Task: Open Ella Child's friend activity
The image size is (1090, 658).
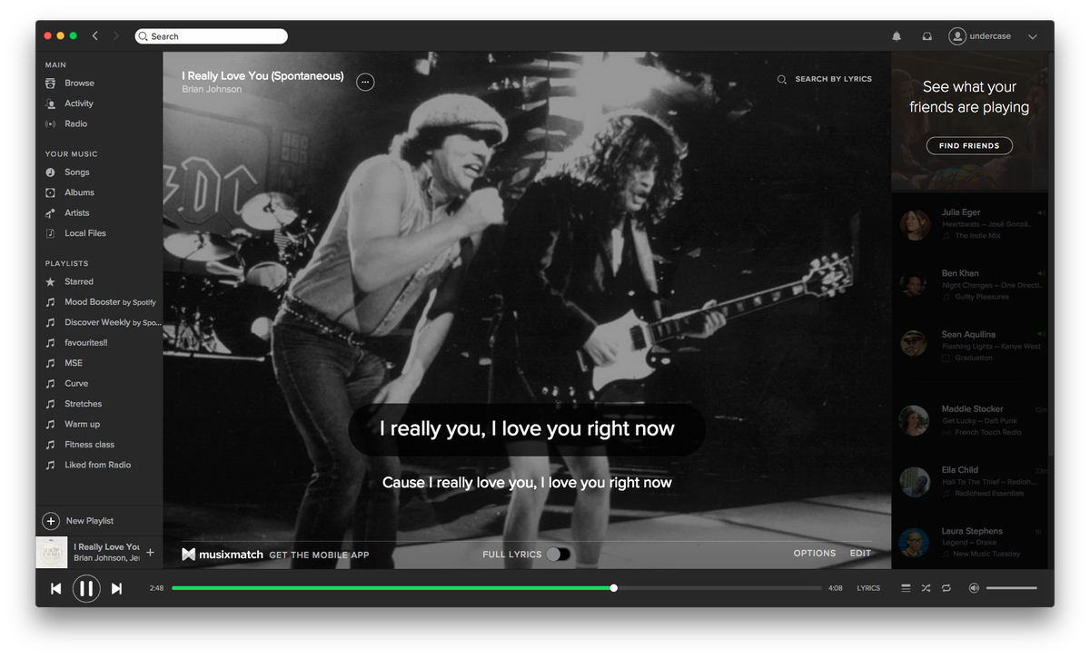Action: pos(969,481)
